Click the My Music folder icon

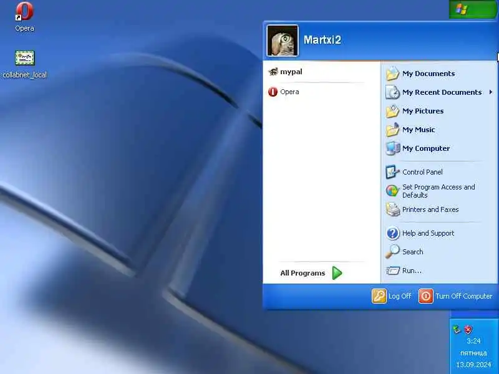tap(392, 130)
